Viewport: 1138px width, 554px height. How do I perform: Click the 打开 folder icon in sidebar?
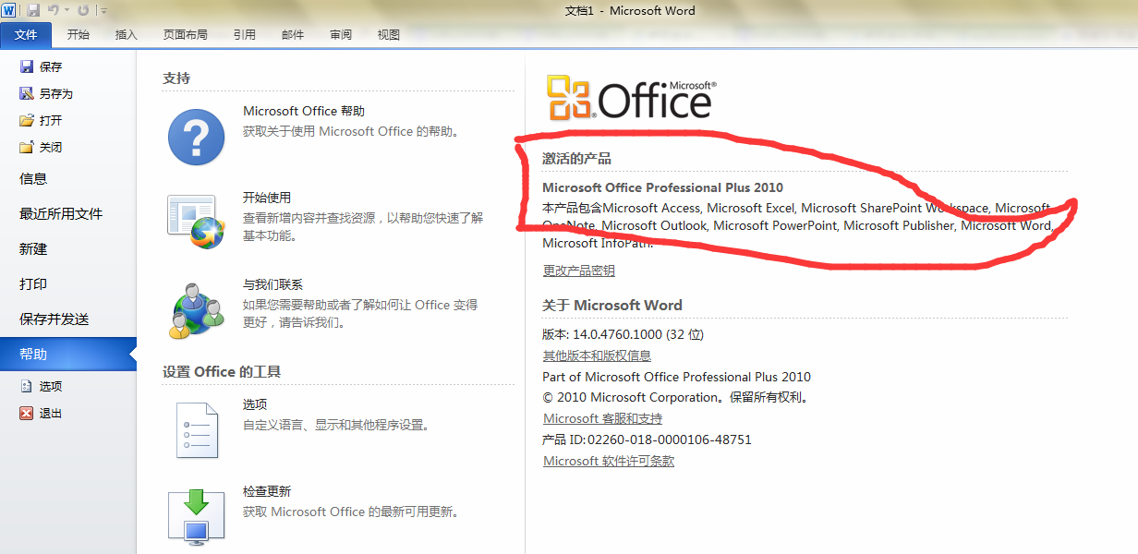coord(27,120)
